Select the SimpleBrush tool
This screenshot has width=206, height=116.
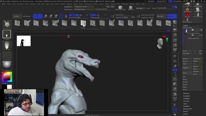tap(187, 10)
